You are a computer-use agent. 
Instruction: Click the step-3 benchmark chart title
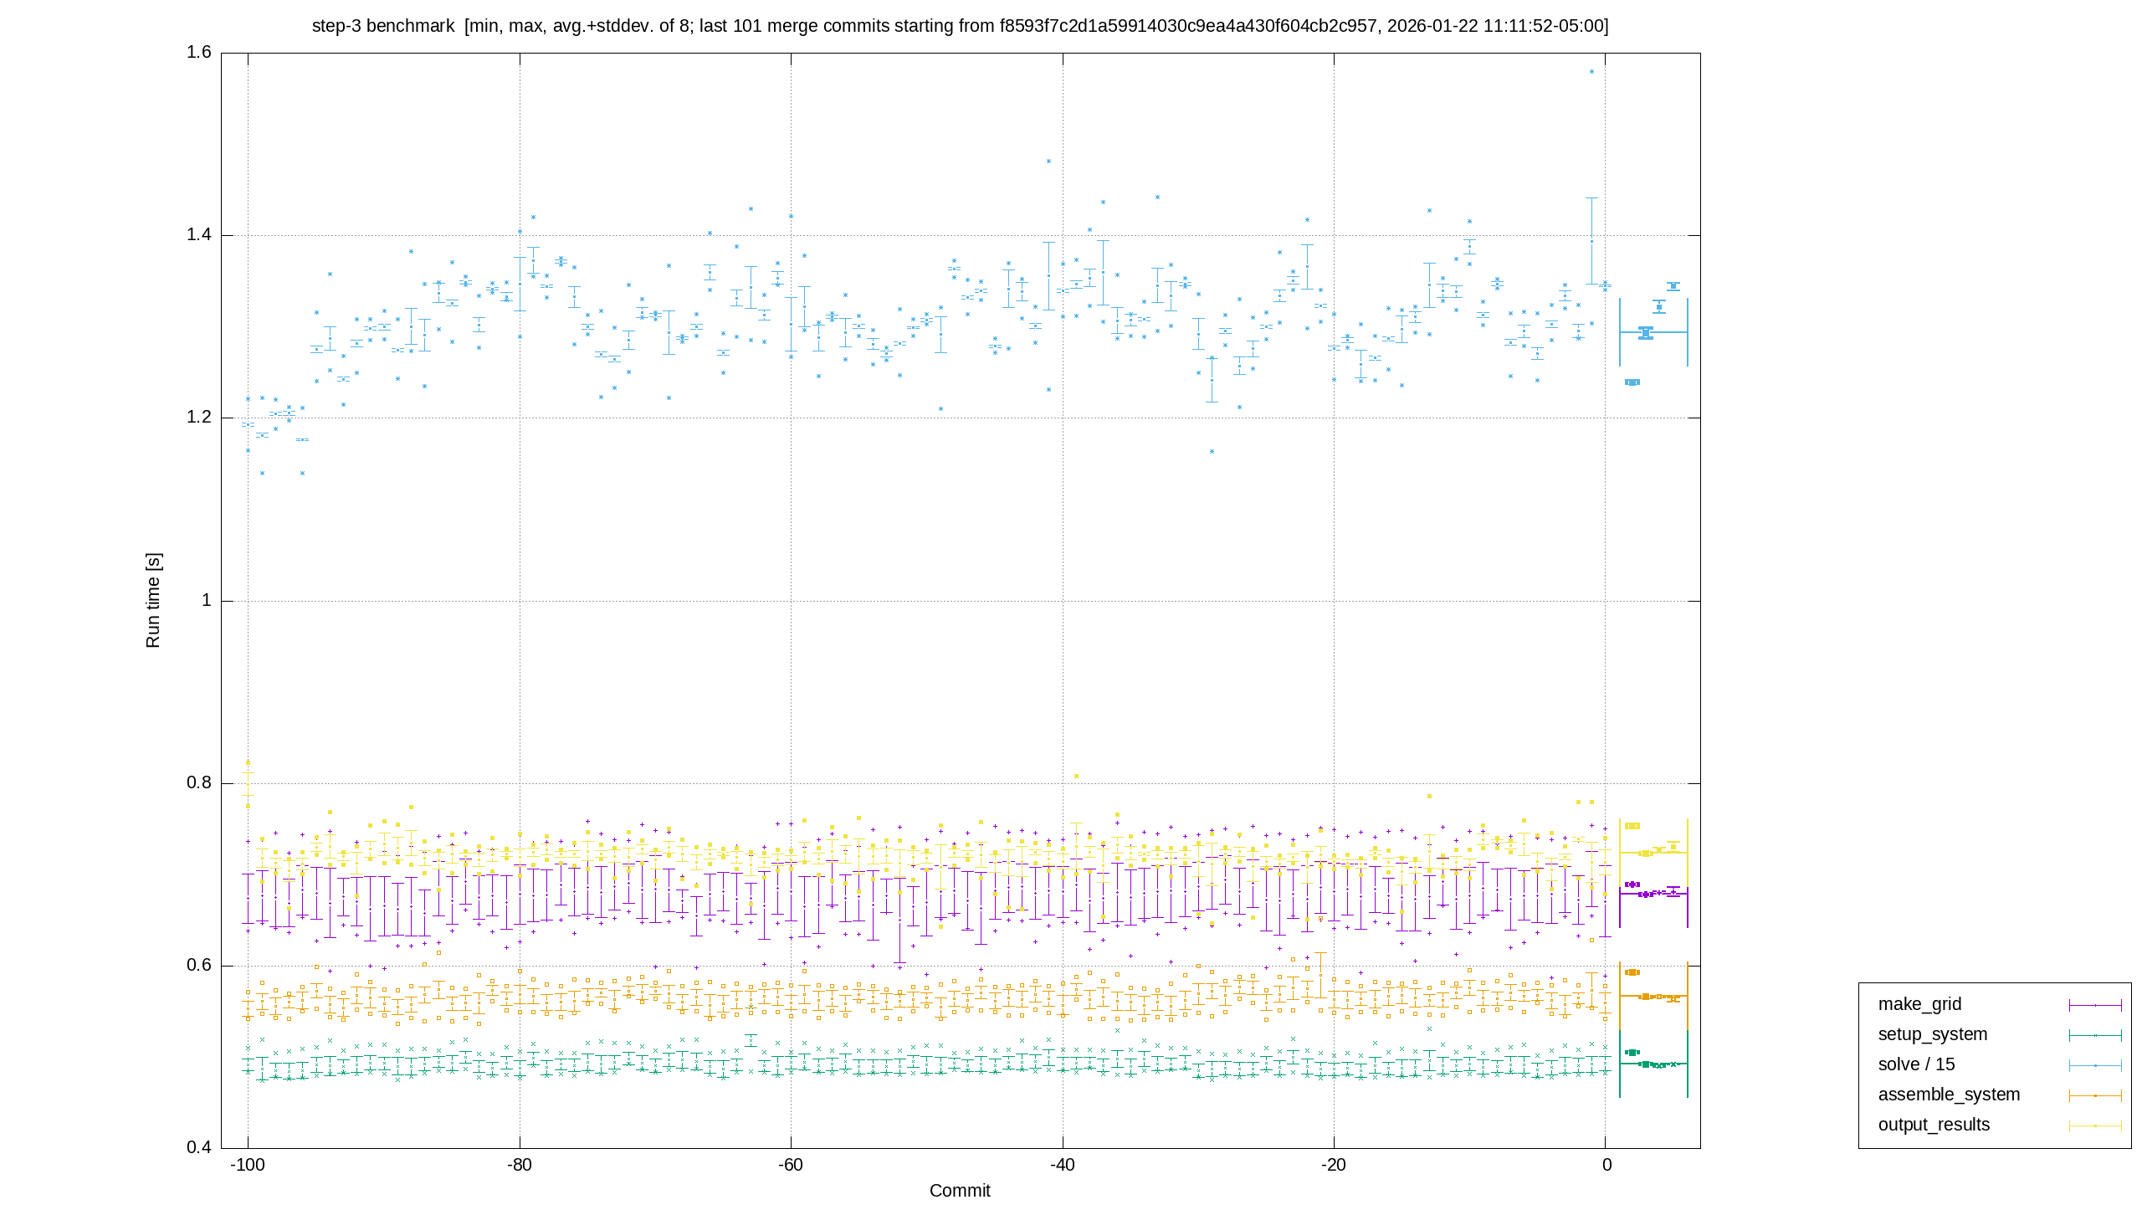(960, 26)
